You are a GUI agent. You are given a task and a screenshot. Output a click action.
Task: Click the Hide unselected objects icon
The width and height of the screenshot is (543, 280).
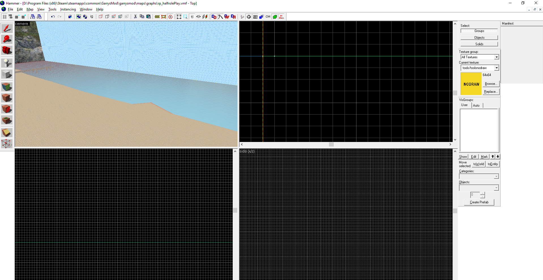(x=107, y=17)
